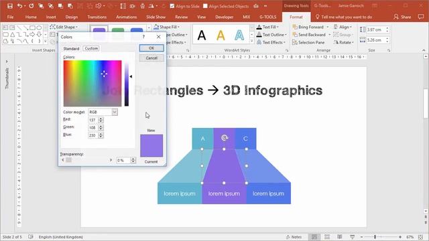Pick a color in the color spectrum field
Image resolution: width=429 pixels, height=241 pixels.
(93, 83)
